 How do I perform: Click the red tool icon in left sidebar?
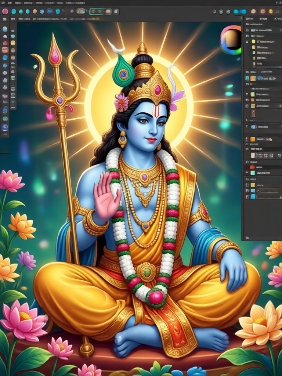tap(5, 43)
